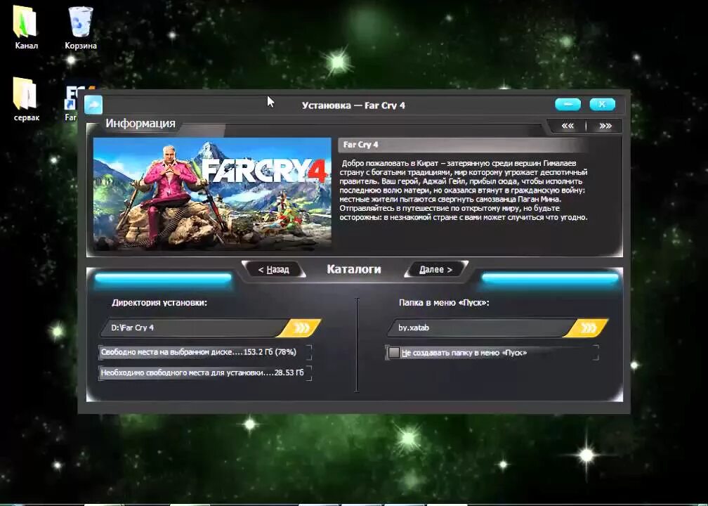Browse for installation directory with yellow arrows
The image size is (708, 506).
click(x=300, y=328)
